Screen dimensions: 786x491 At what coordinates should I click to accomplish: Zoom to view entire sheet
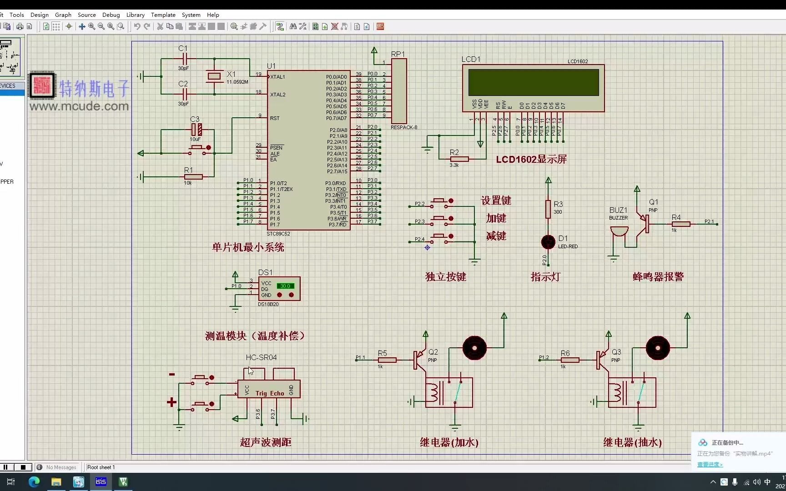tap(111, 26)
